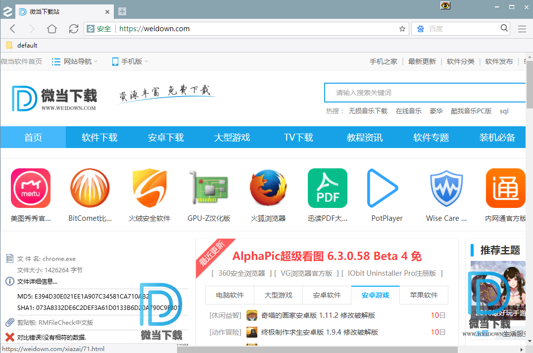533x353 pixels.
Task: Open the GPU-Z汉化版 icon
Action: pyautogui.click(x=209, y=187)
